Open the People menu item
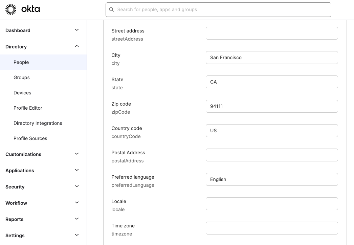The height and width of the screenshot is (245, 354). pos(21,62)
